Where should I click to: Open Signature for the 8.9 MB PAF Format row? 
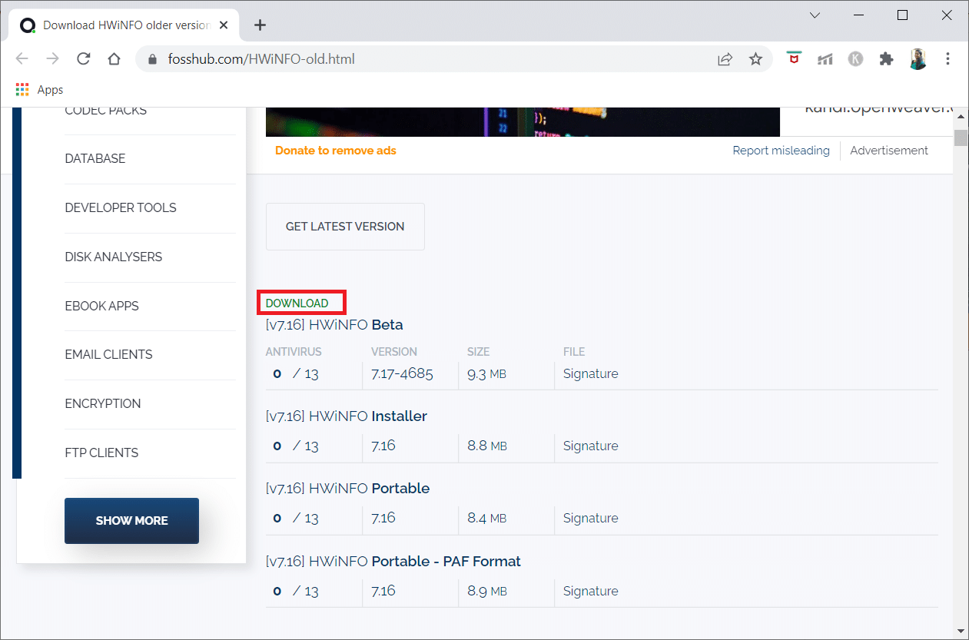[x=590, y=591]
